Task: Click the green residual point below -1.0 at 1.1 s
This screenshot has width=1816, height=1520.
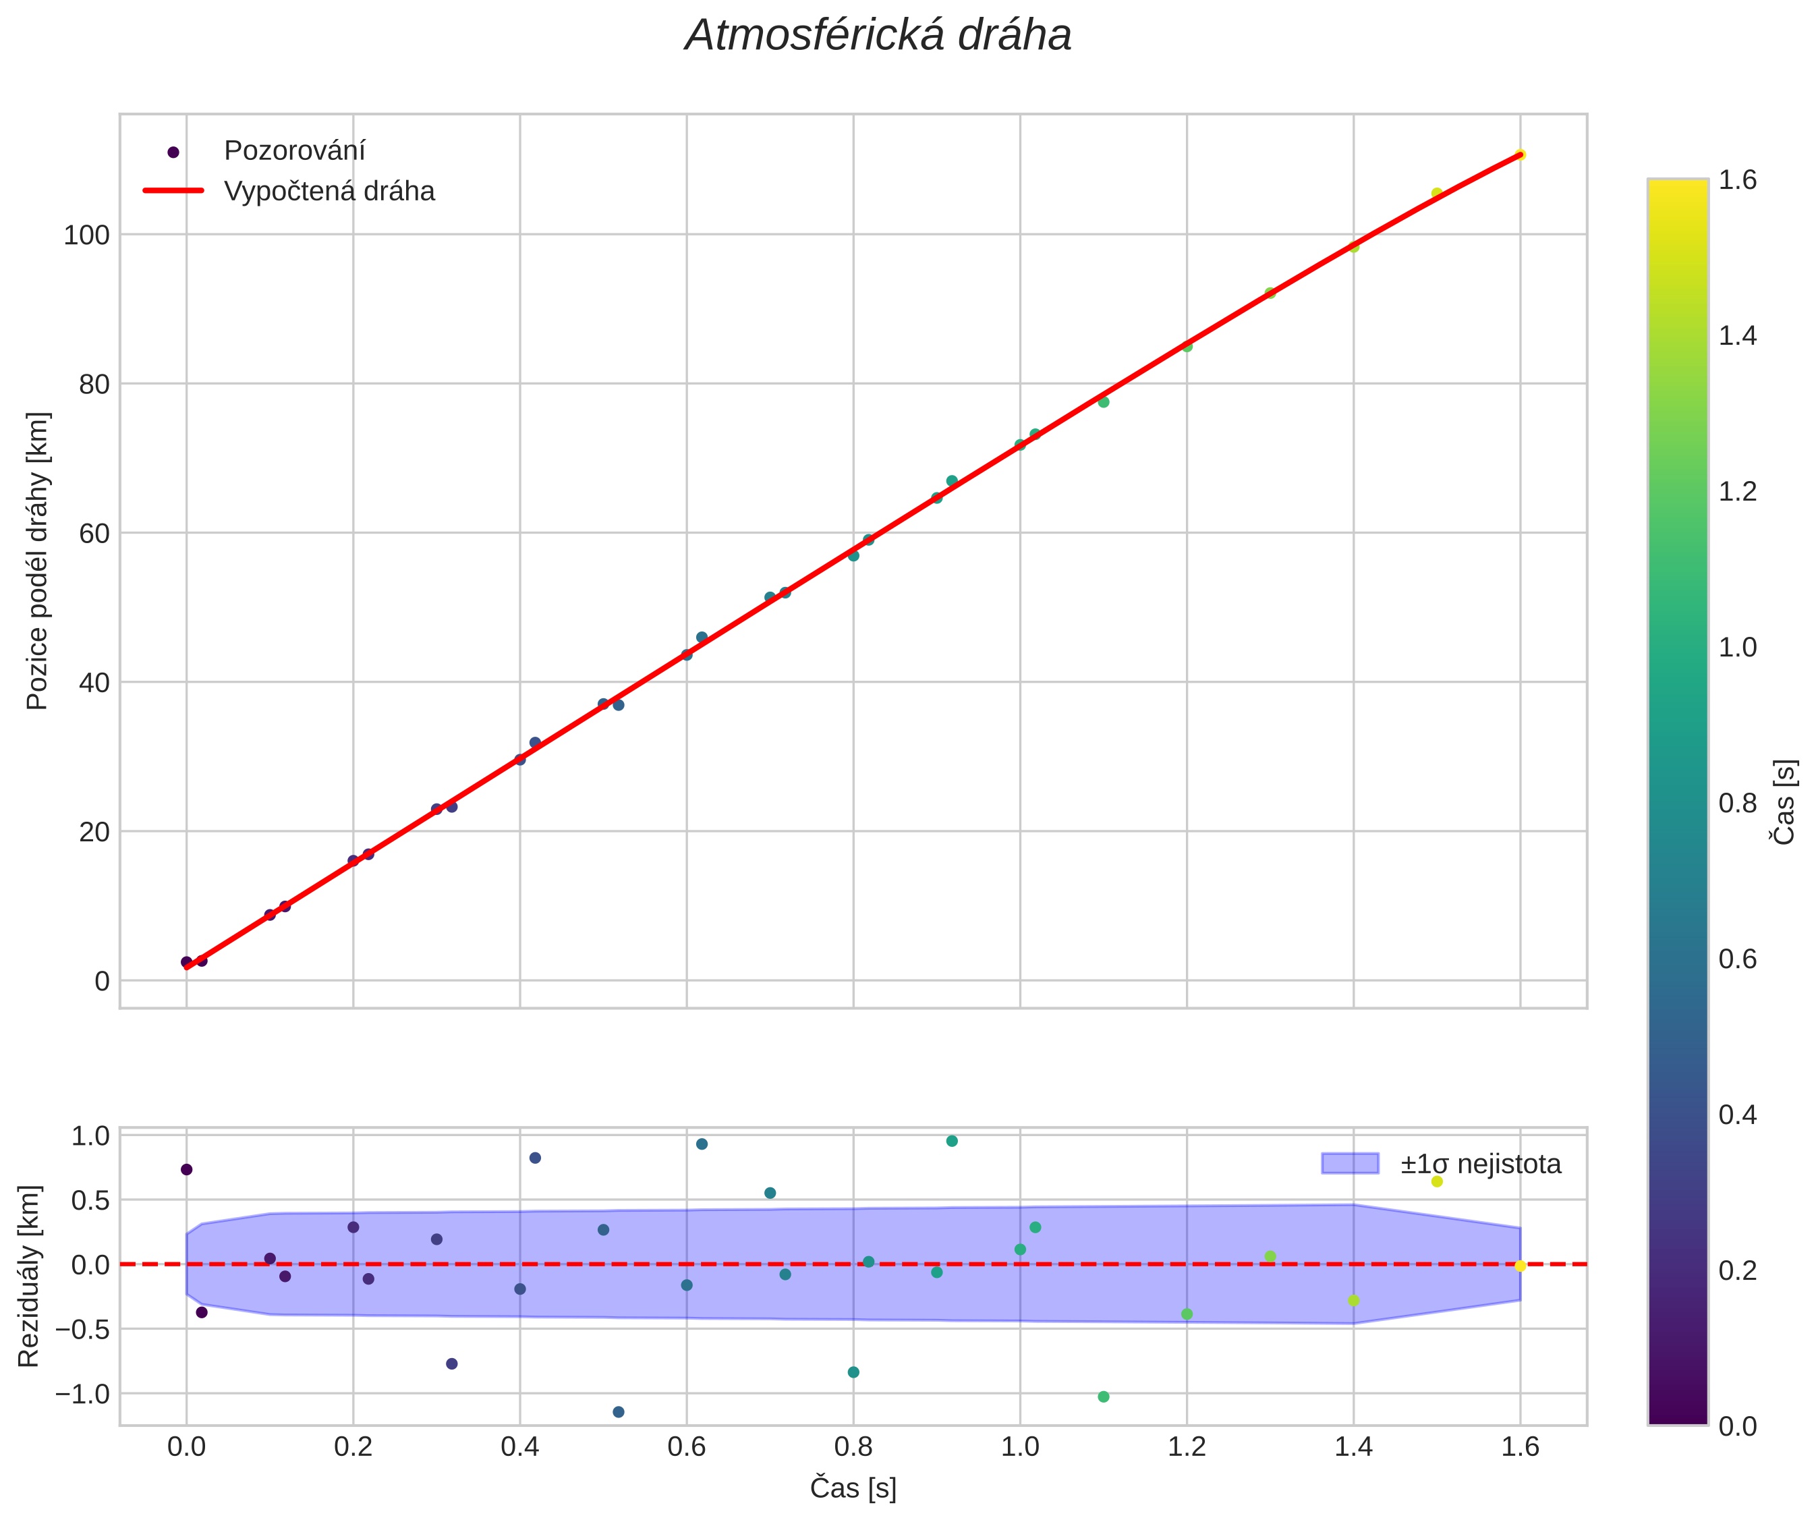Action: (1104, 1397)
